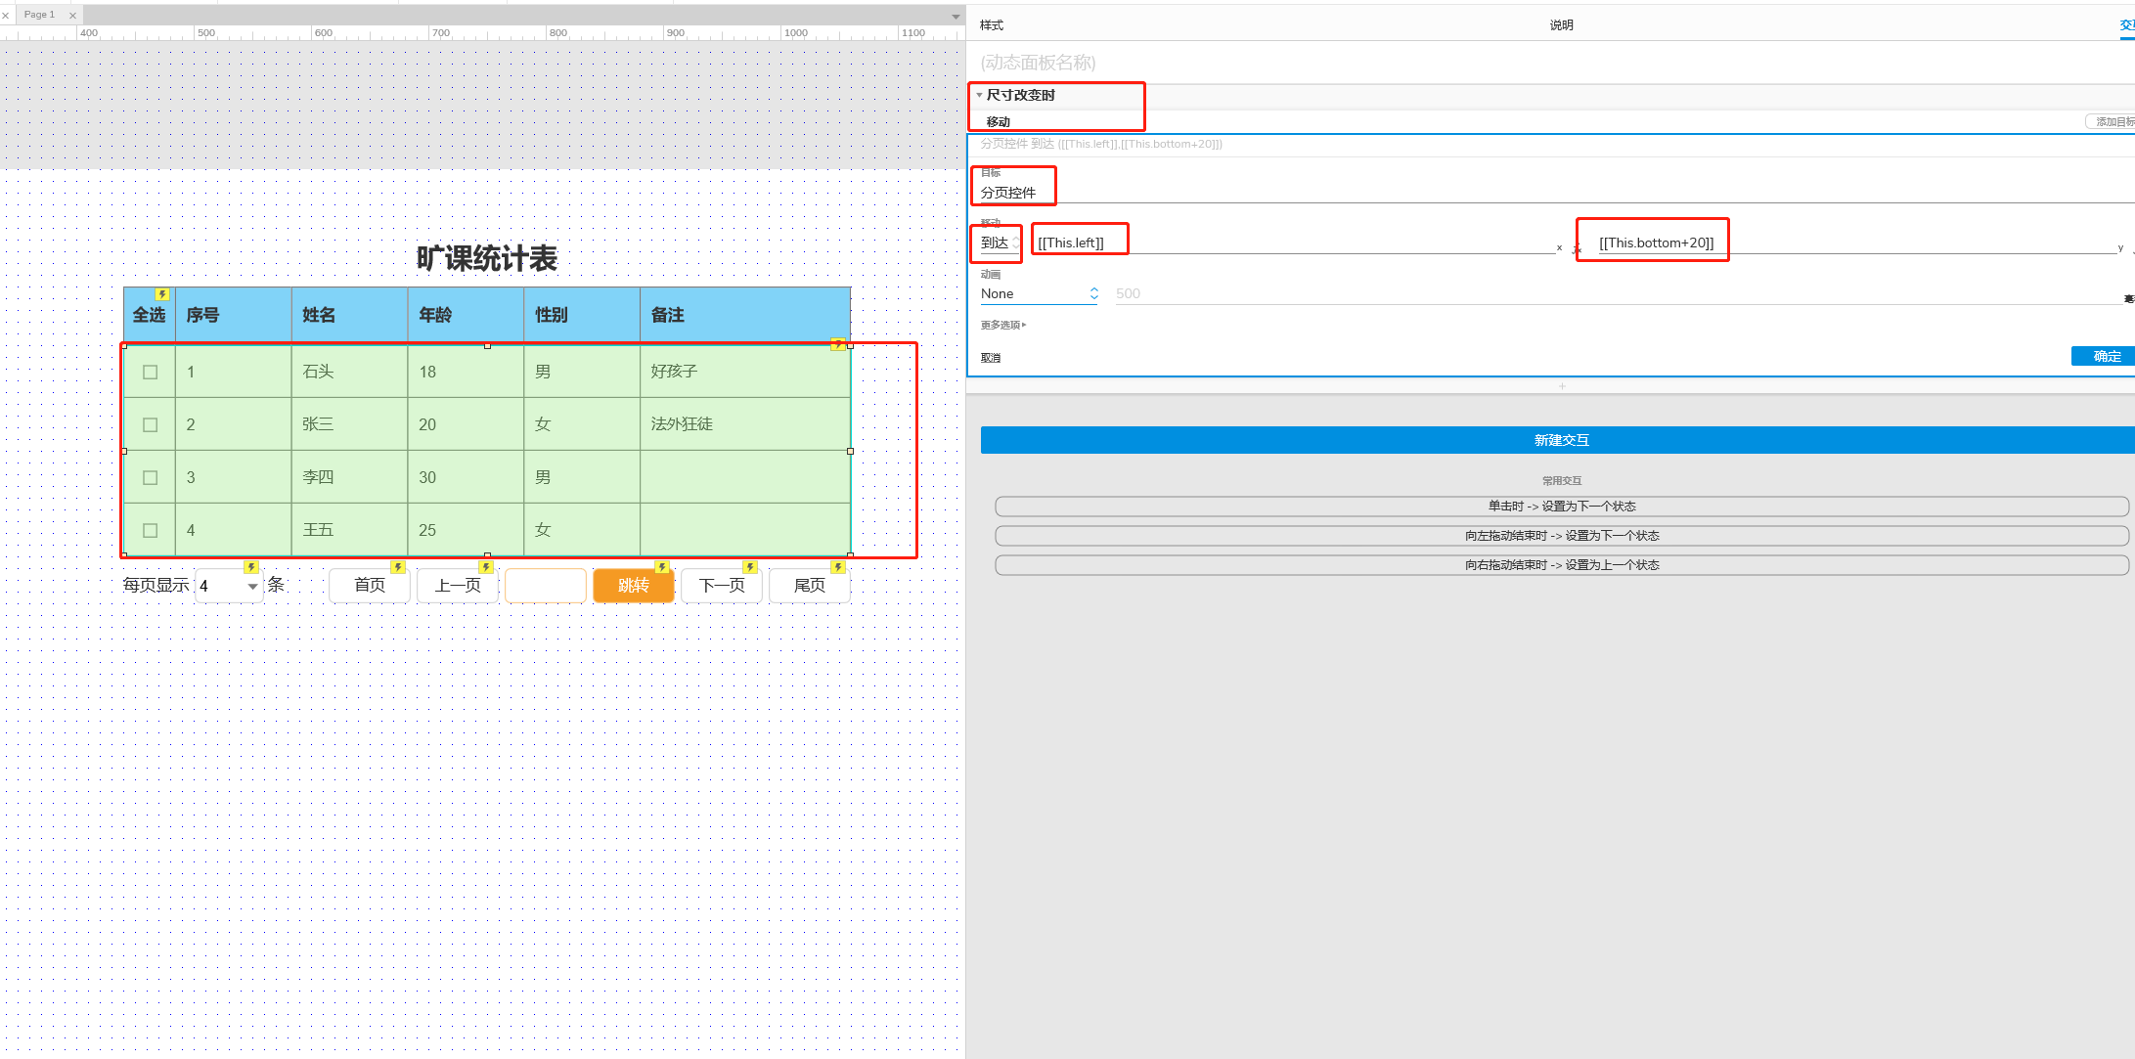Choose 向左拖动结束时 -> 设置为下一个状态

coord(1562,536)
